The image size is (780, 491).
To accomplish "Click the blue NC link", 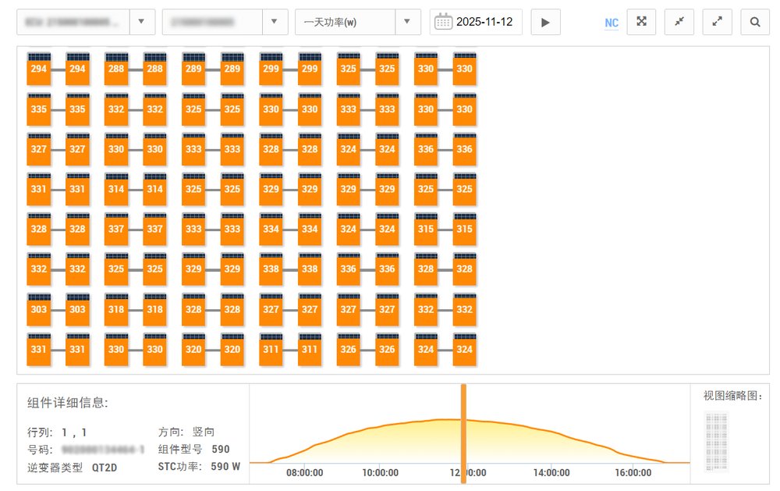I will (612, 23).
